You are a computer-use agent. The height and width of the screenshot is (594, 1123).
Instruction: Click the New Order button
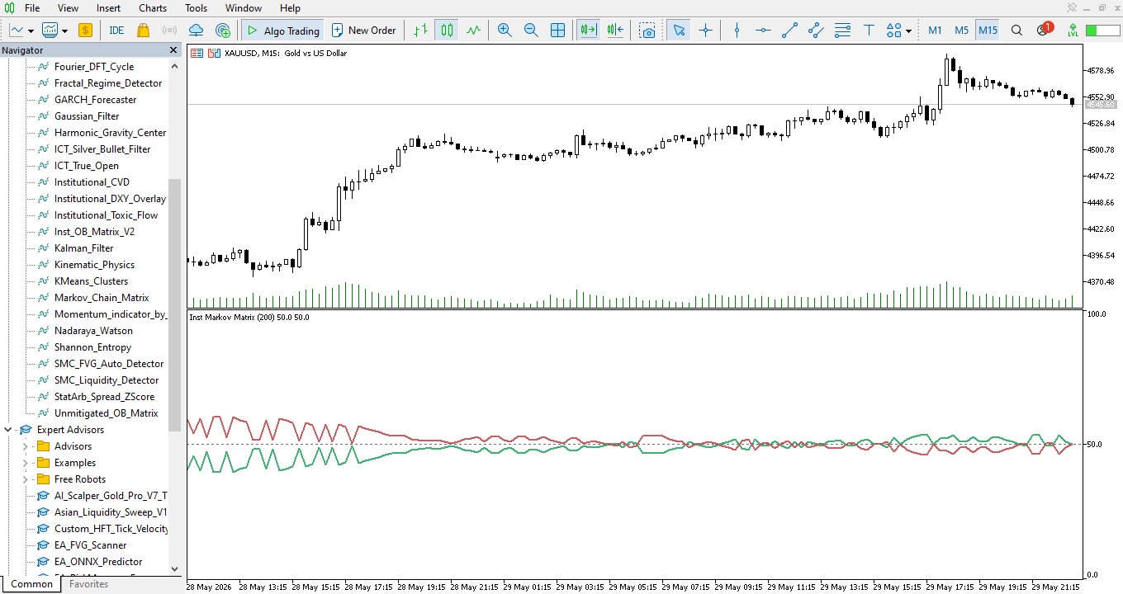(364, 31)
